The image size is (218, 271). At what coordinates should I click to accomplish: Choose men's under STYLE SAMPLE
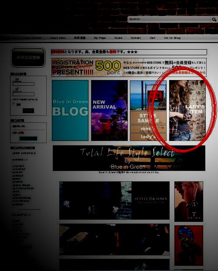(x=148, y=129)
